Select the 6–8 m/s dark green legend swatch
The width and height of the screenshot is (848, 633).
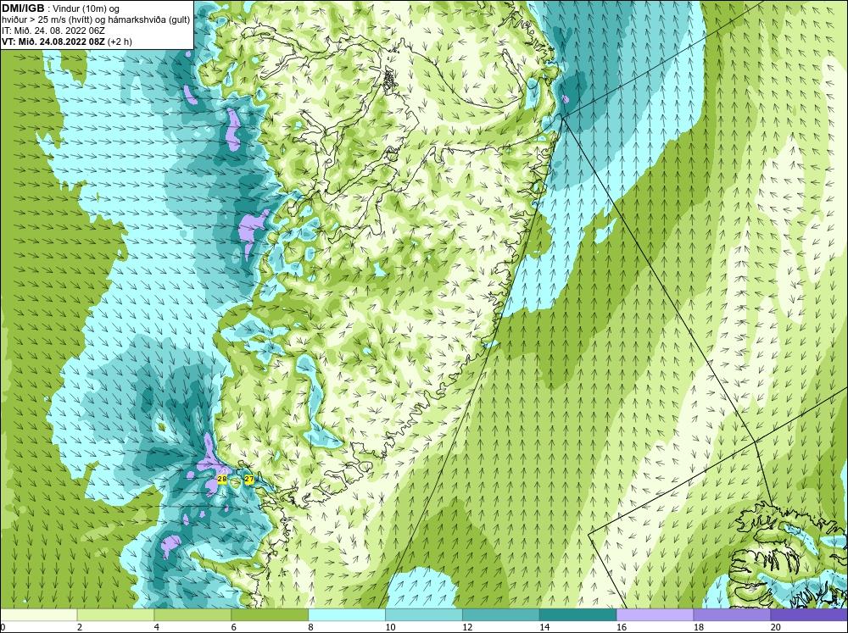coord(270,614)
